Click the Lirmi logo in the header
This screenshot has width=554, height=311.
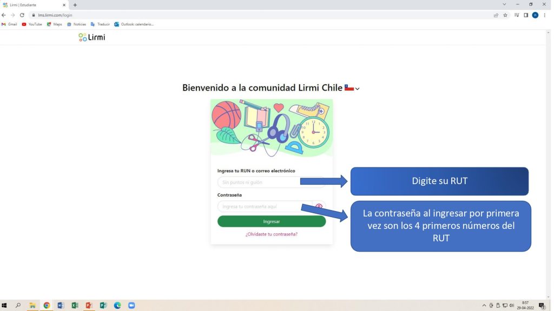[x=91, y=37]
